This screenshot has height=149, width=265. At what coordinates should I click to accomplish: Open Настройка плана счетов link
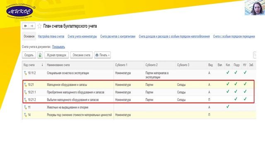(51, 36)
